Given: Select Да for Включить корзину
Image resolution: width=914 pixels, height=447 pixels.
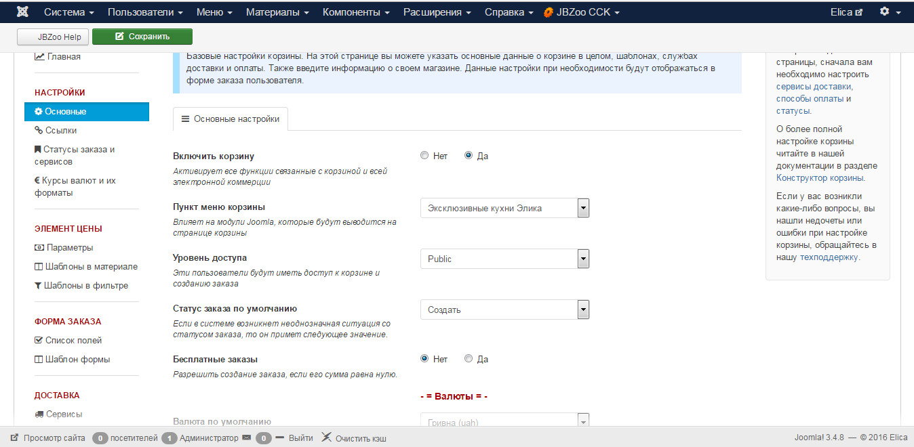Looking at the screenshot, I should [x=469, y=156].
